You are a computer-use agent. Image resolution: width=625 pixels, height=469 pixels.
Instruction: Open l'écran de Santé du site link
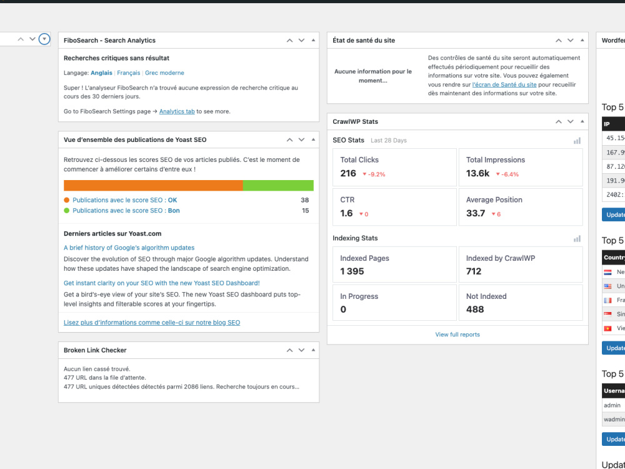pyautogui.click(x=504, y=84)
